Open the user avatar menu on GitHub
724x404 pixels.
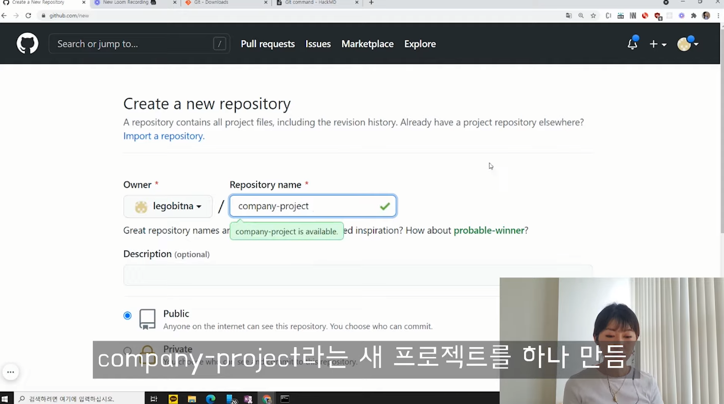[687, 44]
